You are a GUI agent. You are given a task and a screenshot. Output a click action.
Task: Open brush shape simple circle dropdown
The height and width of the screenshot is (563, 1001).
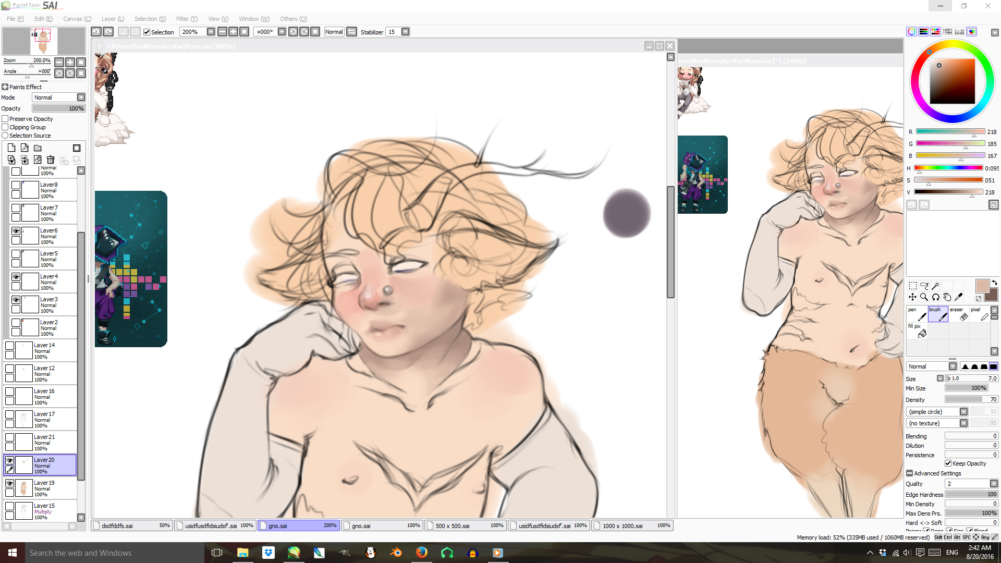point(963,412)
